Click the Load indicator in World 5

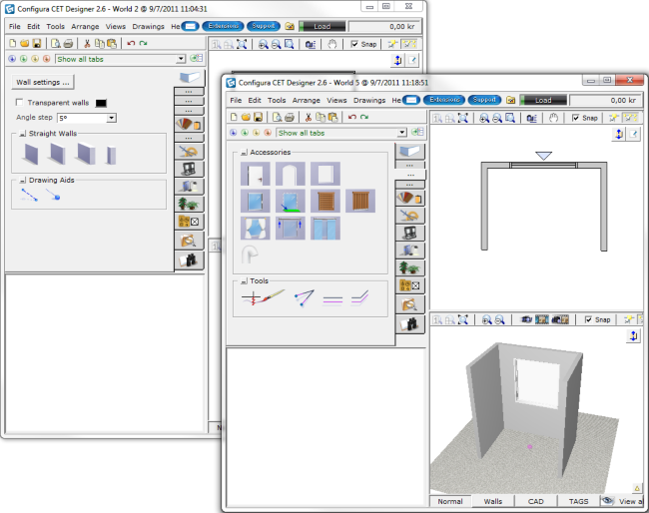coord(543,100)
